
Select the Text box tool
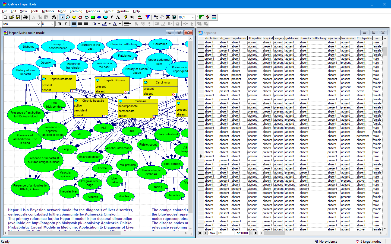click(x=118, y=17)
